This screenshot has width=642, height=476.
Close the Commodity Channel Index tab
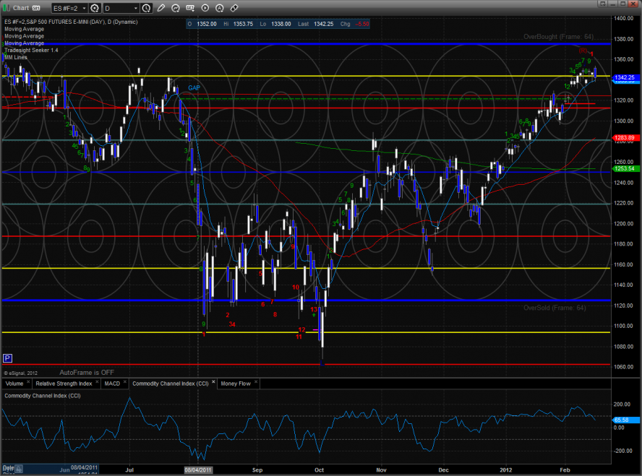click(213, 382)
